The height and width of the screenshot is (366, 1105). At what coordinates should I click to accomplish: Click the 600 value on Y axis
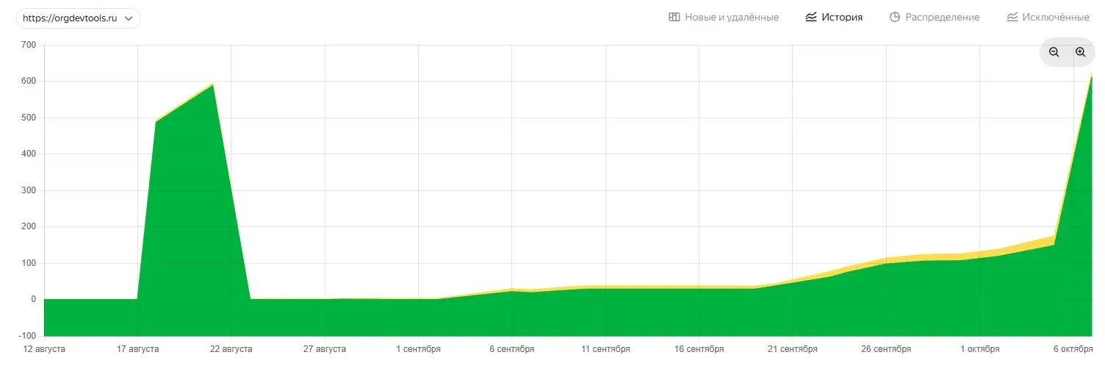[x=29, y=82]
